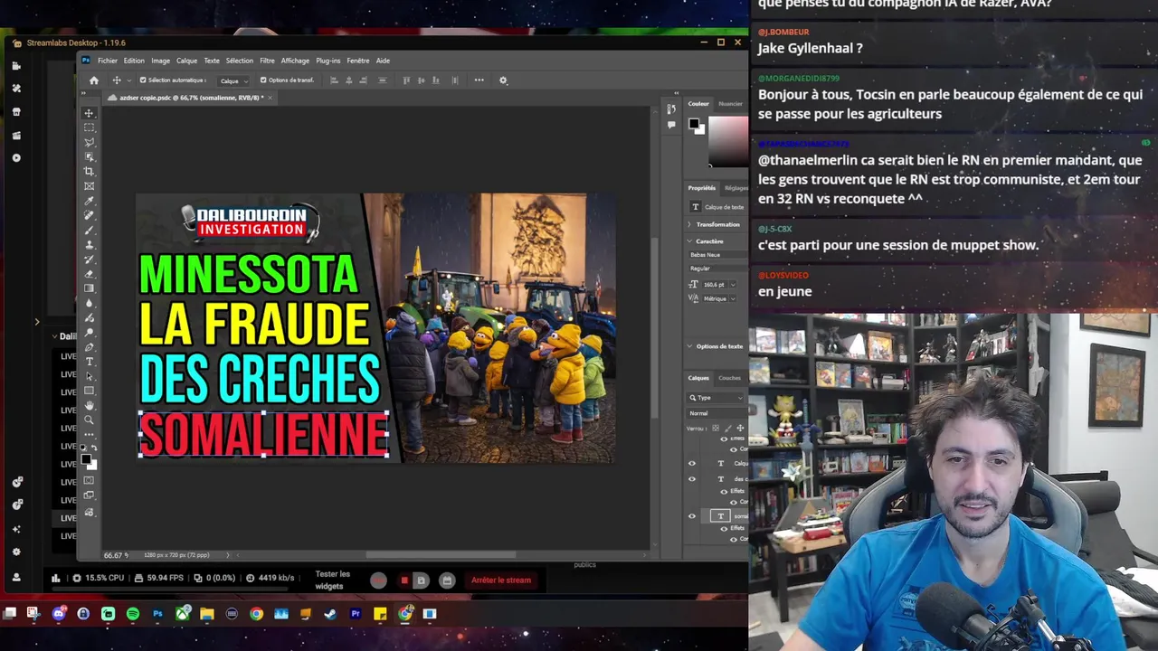Select the Crop tool
Image resolution: width=1158 pixels, height=651 pixels.
[x=89, y=171]
